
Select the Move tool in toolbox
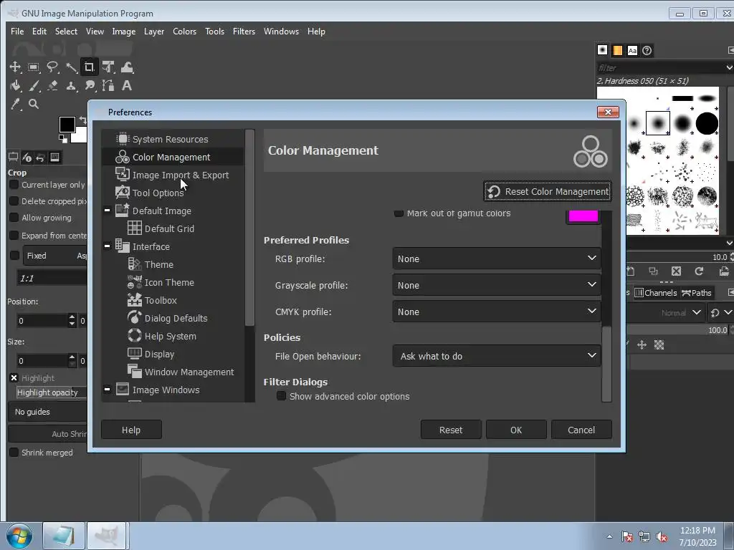tap(15, 67)
